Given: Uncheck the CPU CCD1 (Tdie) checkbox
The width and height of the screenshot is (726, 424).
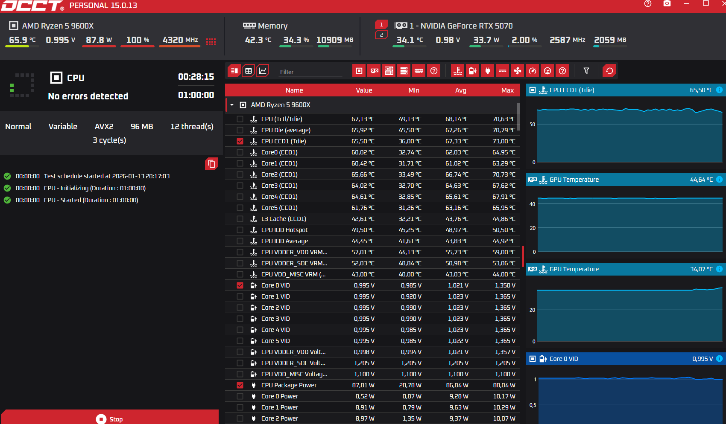Looking at the screenshot, I should coord(240,141).
